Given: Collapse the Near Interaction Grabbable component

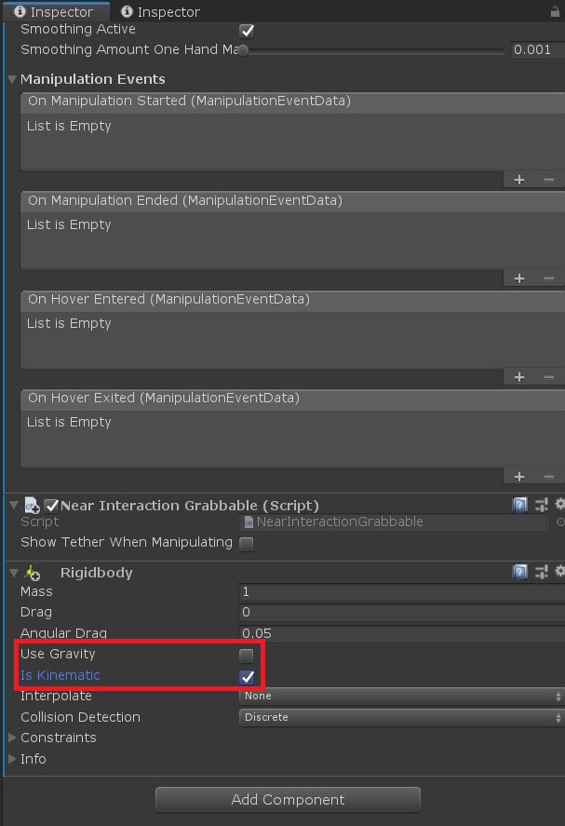Looking at the screenshot, I should (14, 505).
